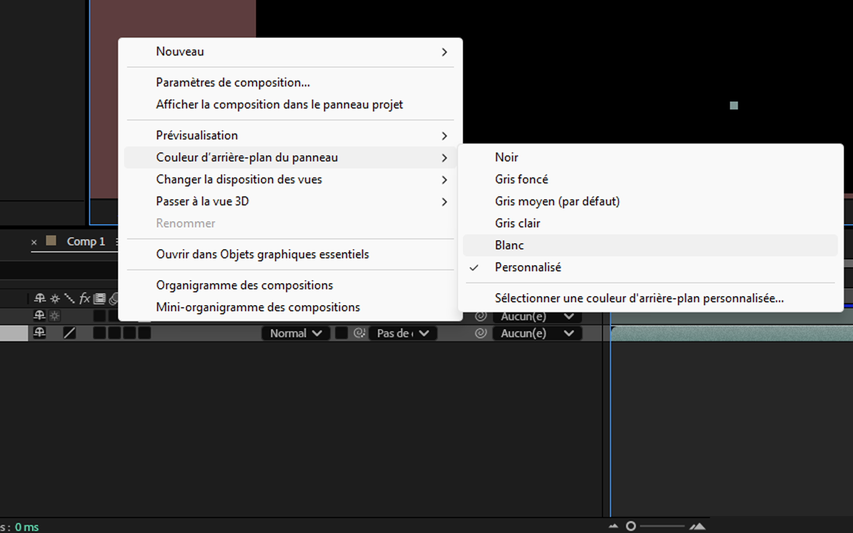The image size is (853, 533).
Task: Open Organigramme des compositions
Action: point(290,286)
